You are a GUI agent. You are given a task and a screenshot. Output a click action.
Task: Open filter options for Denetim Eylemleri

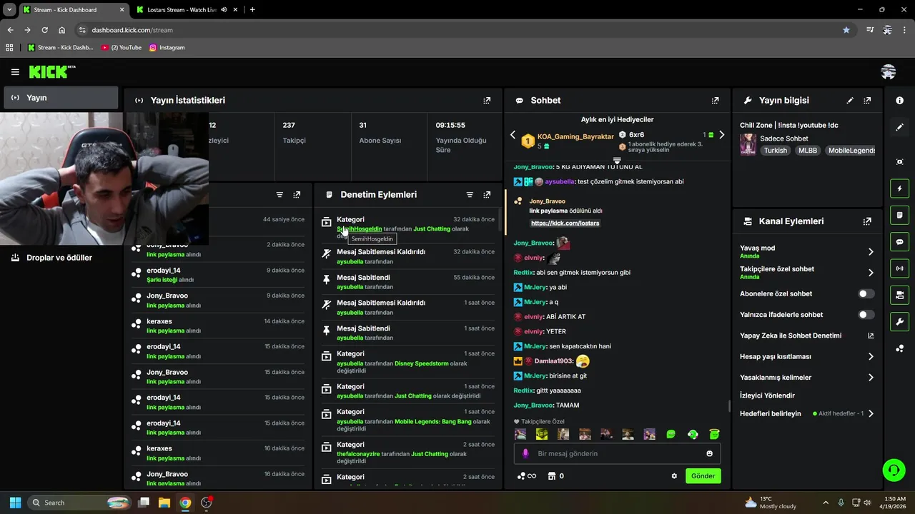pos(470,195)
